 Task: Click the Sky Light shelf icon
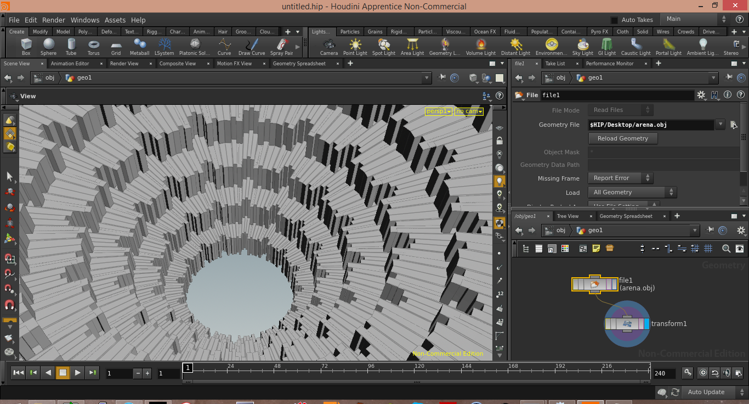pos(582,46)
